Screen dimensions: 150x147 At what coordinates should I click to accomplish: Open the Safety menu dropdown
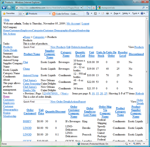click(x=126, y=13)
